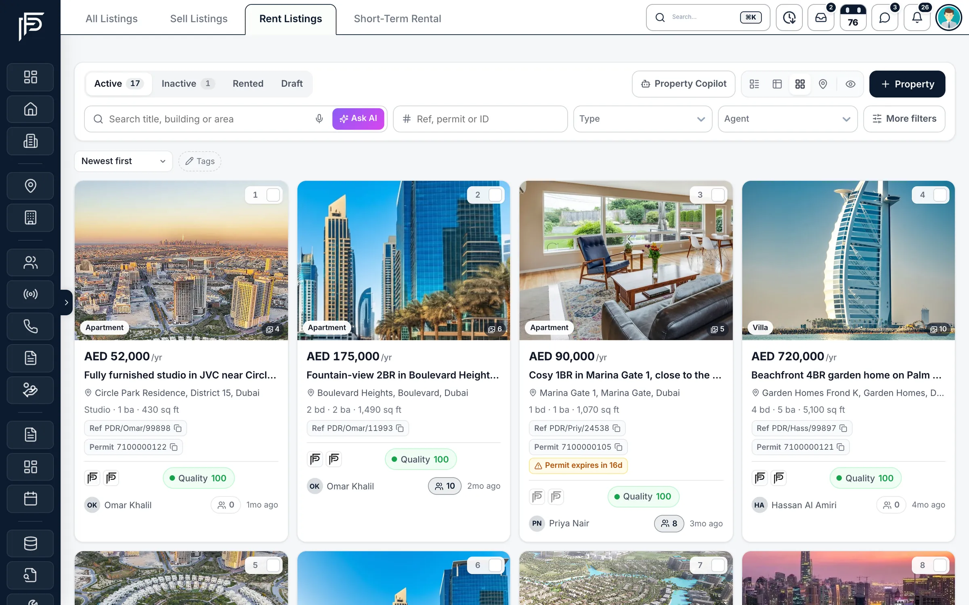
Task: Open the user avatar profile menu
Action: (948, 17)
